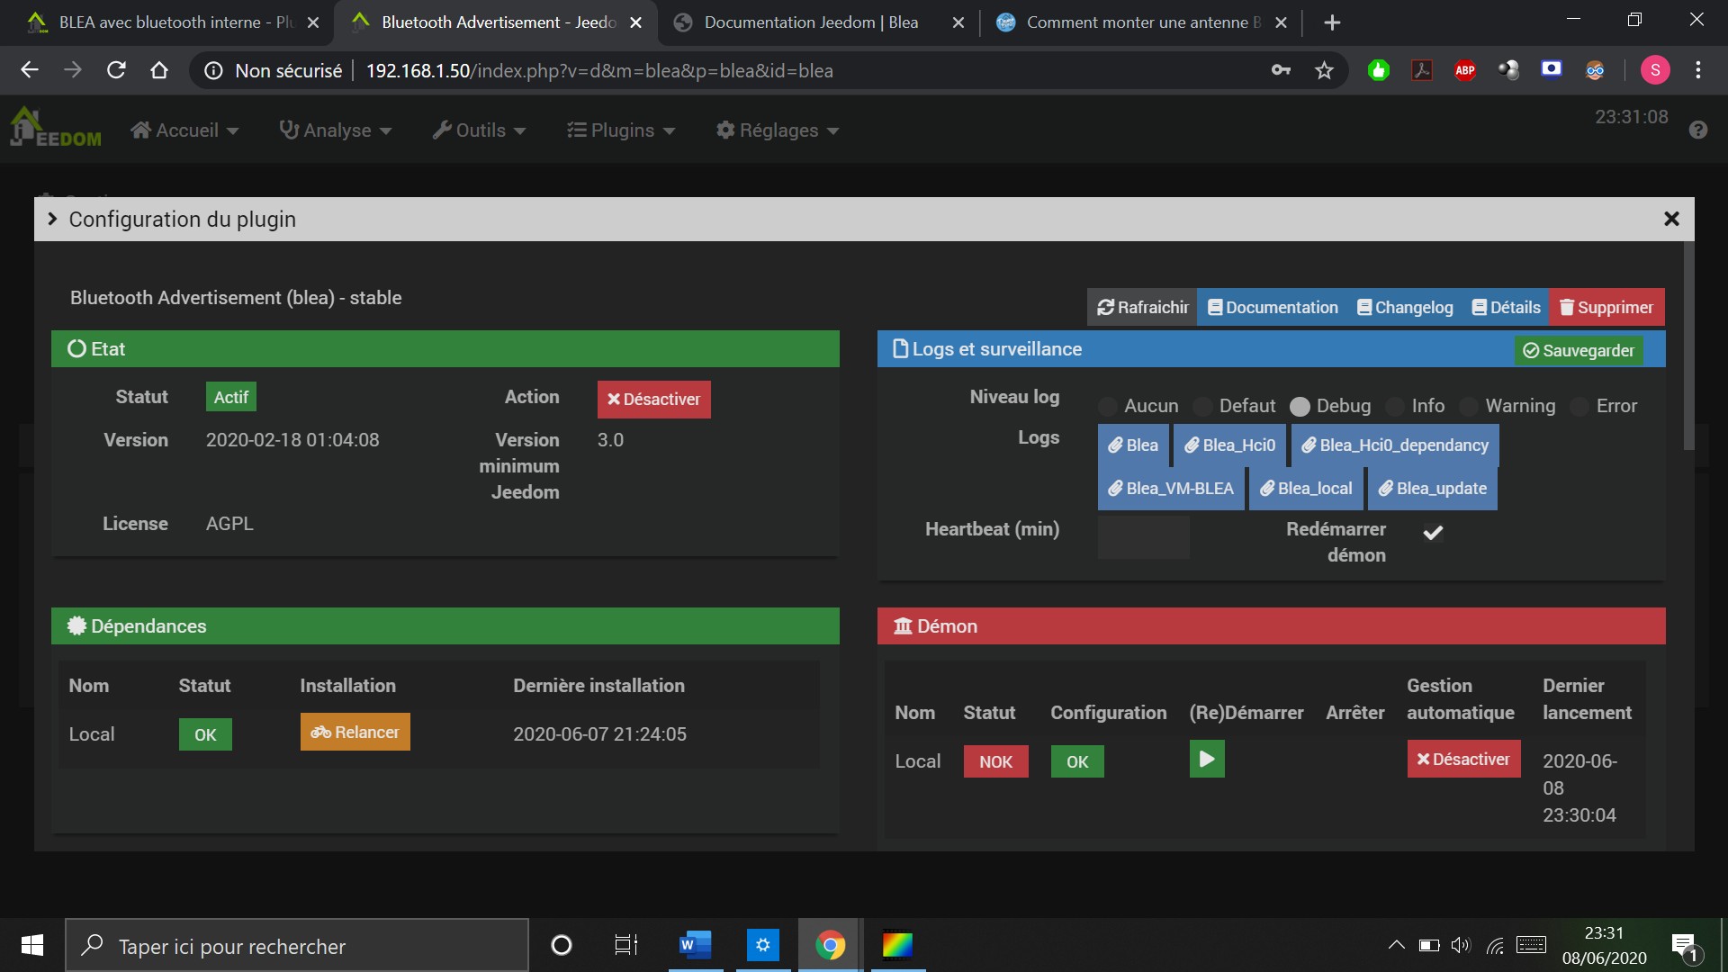Image resolution: width=1728 pixels, height=972 pixels.
Task: Open the Blea_Hci0_dependancy log
Action: (1395, 445)
